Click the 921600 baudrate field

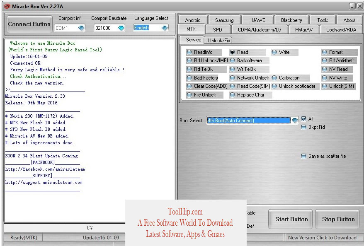point(106,28)
